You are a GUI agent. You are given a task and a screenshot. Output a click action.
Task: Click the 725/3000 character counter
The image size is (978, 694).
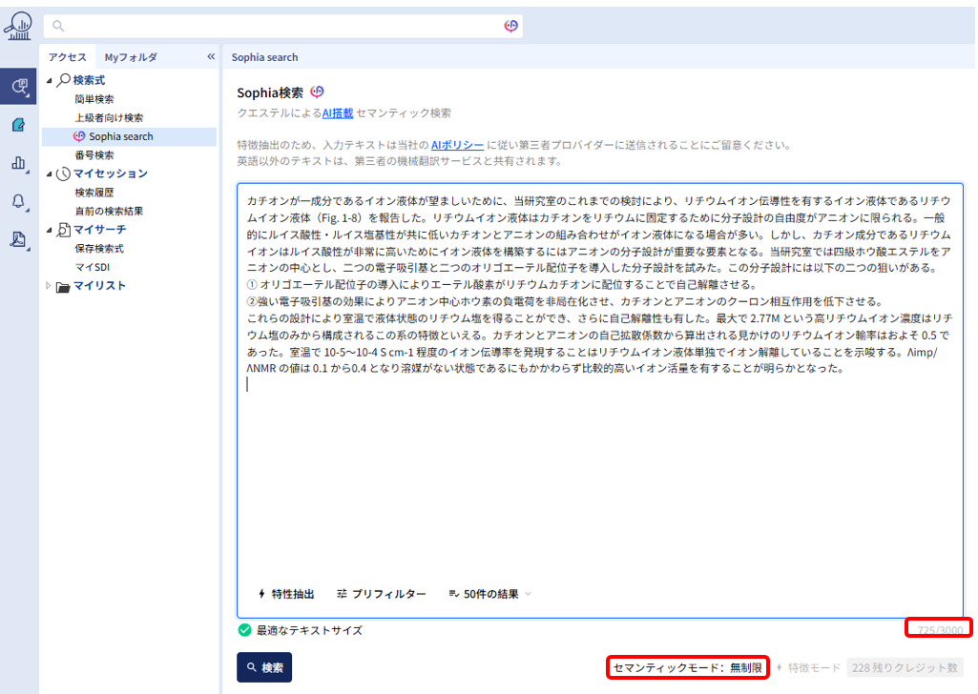939,630
